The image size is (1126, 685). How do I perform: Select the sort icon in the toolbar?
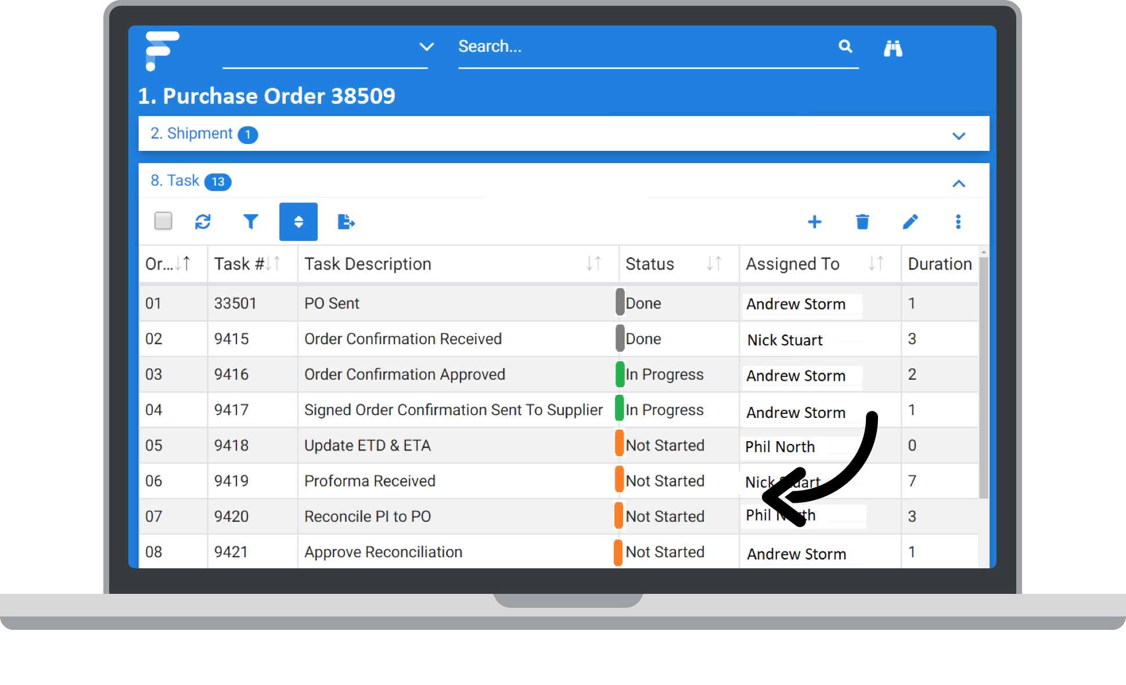click(298, 221)
